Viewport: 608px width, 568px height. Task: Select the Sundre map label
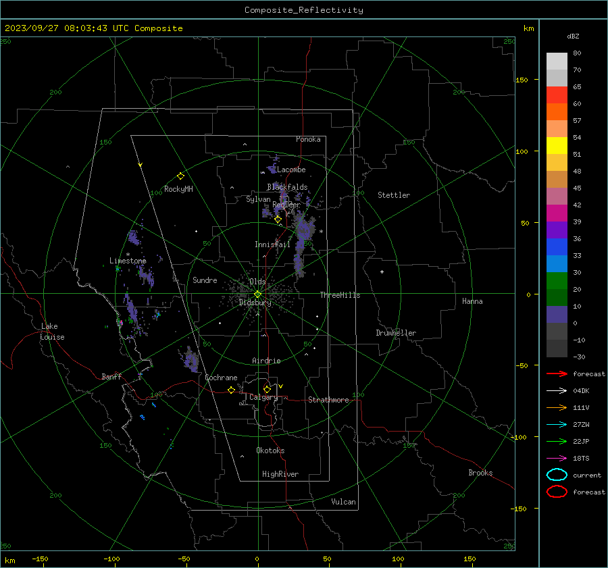pyautogui.click(x=205, y=280)
